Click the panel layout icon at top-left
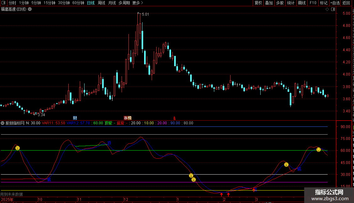354x203 pixels. point(3,3)
